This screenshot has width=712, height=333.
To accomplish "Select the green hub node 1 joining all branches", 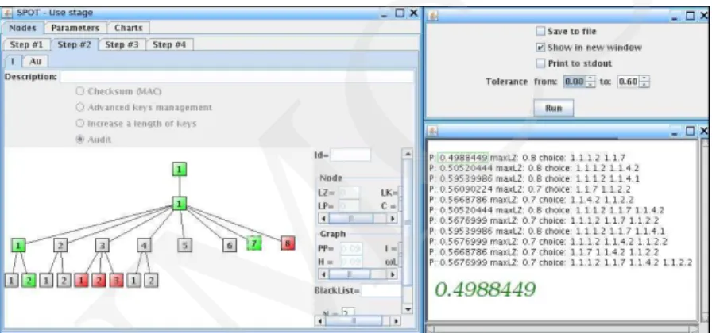I will click(x=180, y=204).
